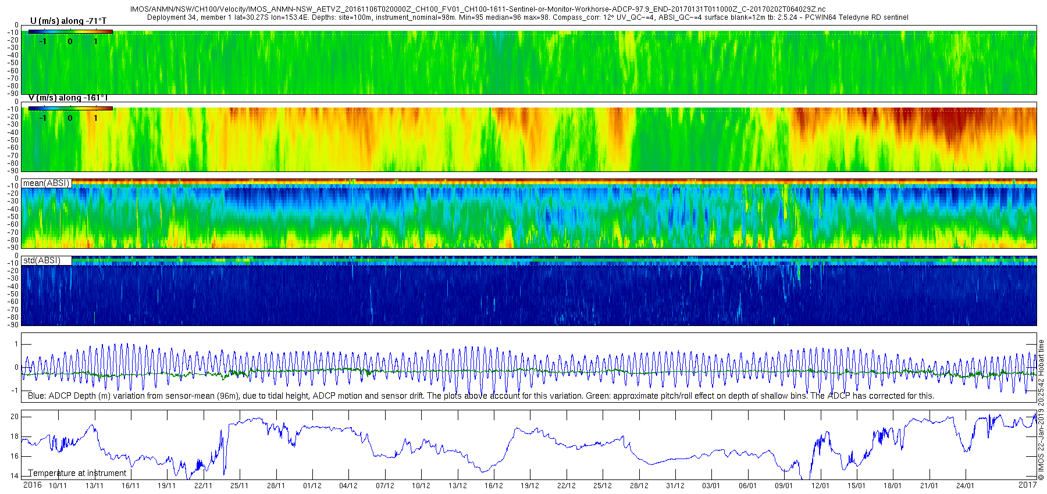The width and height of the screenshot is (1047, 494).
Task: Click the 'Temperature at instrument' label
Action: point(77,473)
